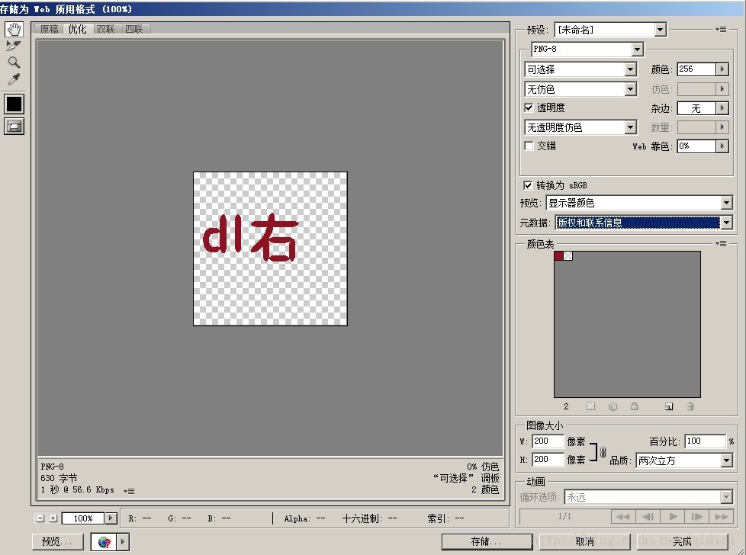Screen dimensions: 746x555
Task: Click the Web 靠色 0% field
Action: pos(696,146)
